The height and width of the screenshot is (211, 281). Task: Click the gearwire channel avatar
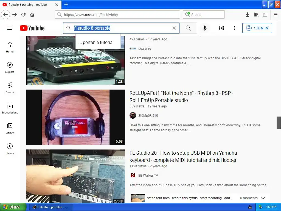[133, 48]
